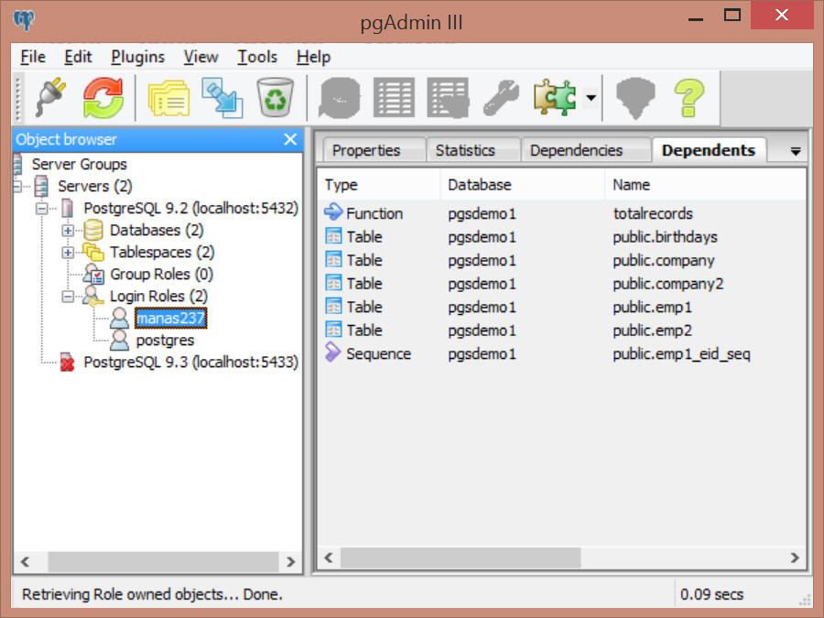Viewport: 824px width, 618px height.
Task: Click the Database column header
Action: point(523,184)
